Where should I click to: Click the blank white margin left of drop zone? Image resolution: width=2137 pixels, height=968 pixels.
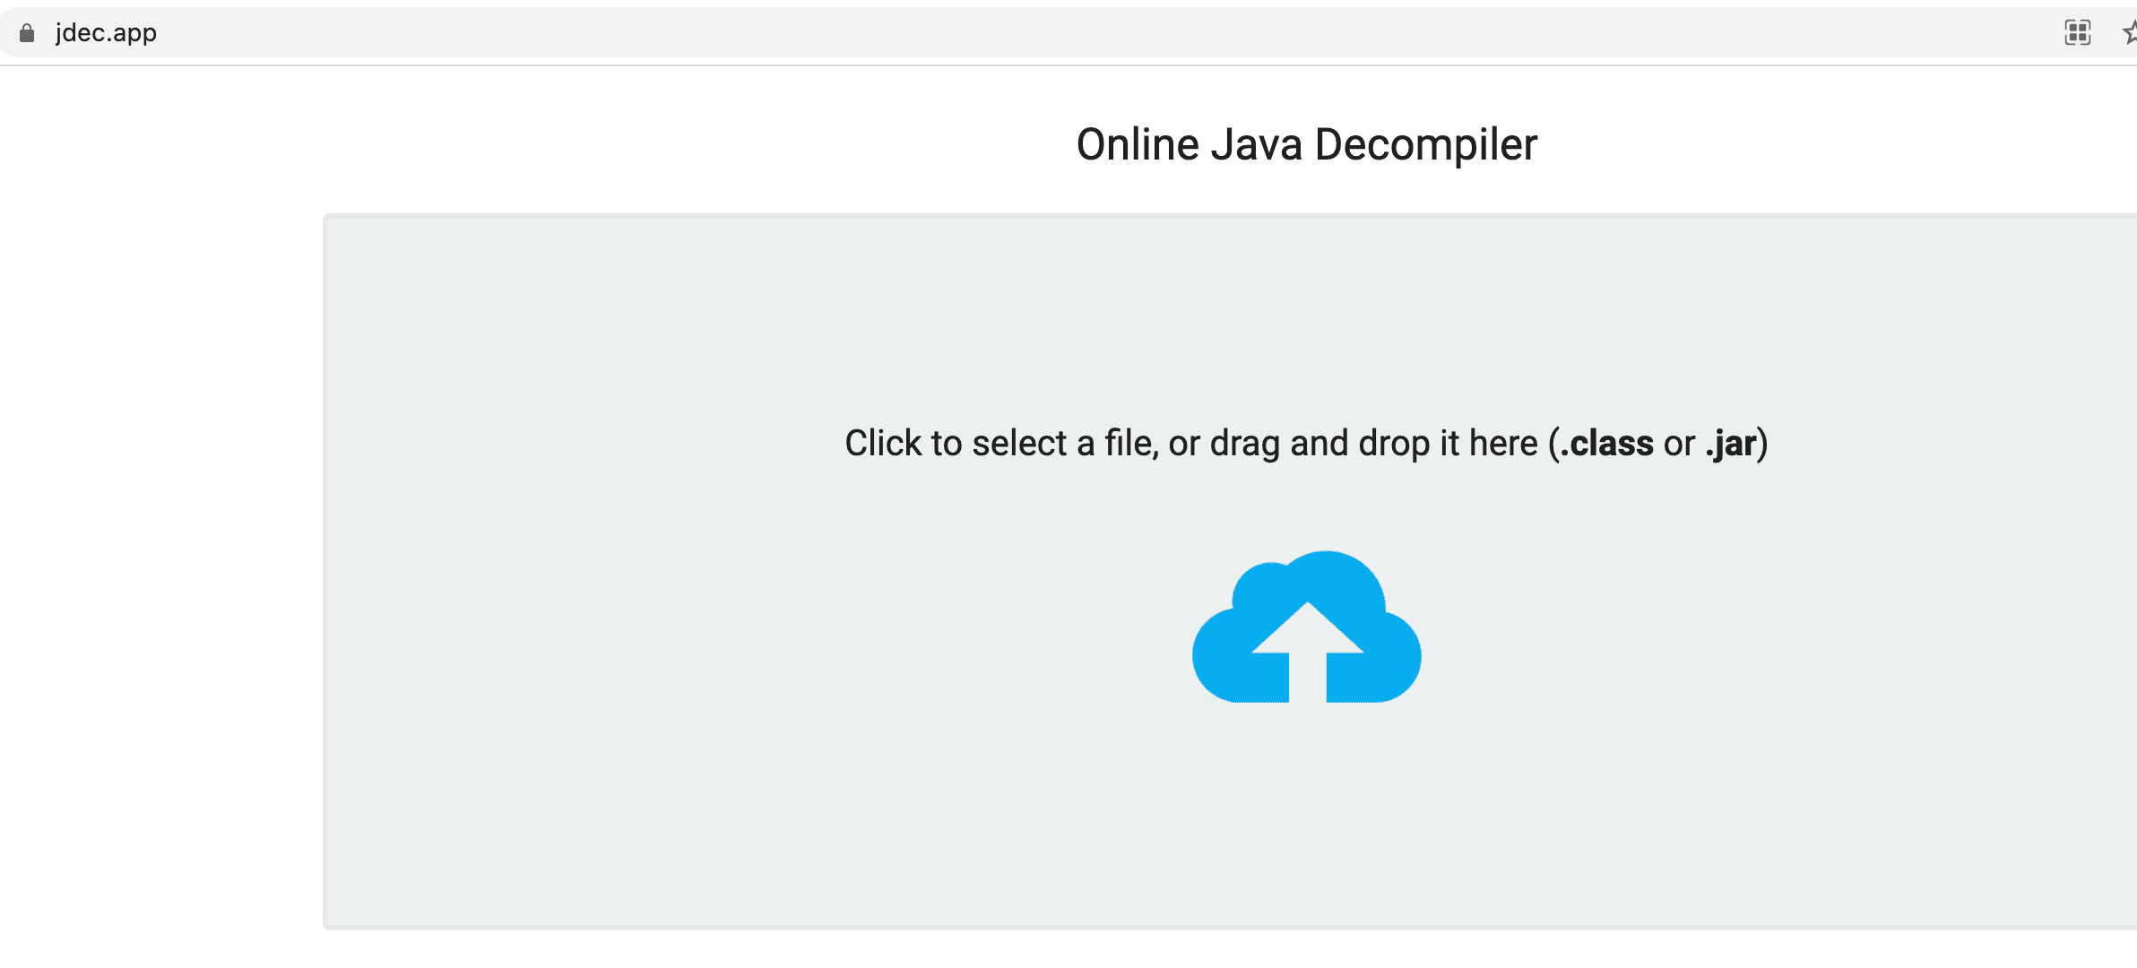coord(161,538)
